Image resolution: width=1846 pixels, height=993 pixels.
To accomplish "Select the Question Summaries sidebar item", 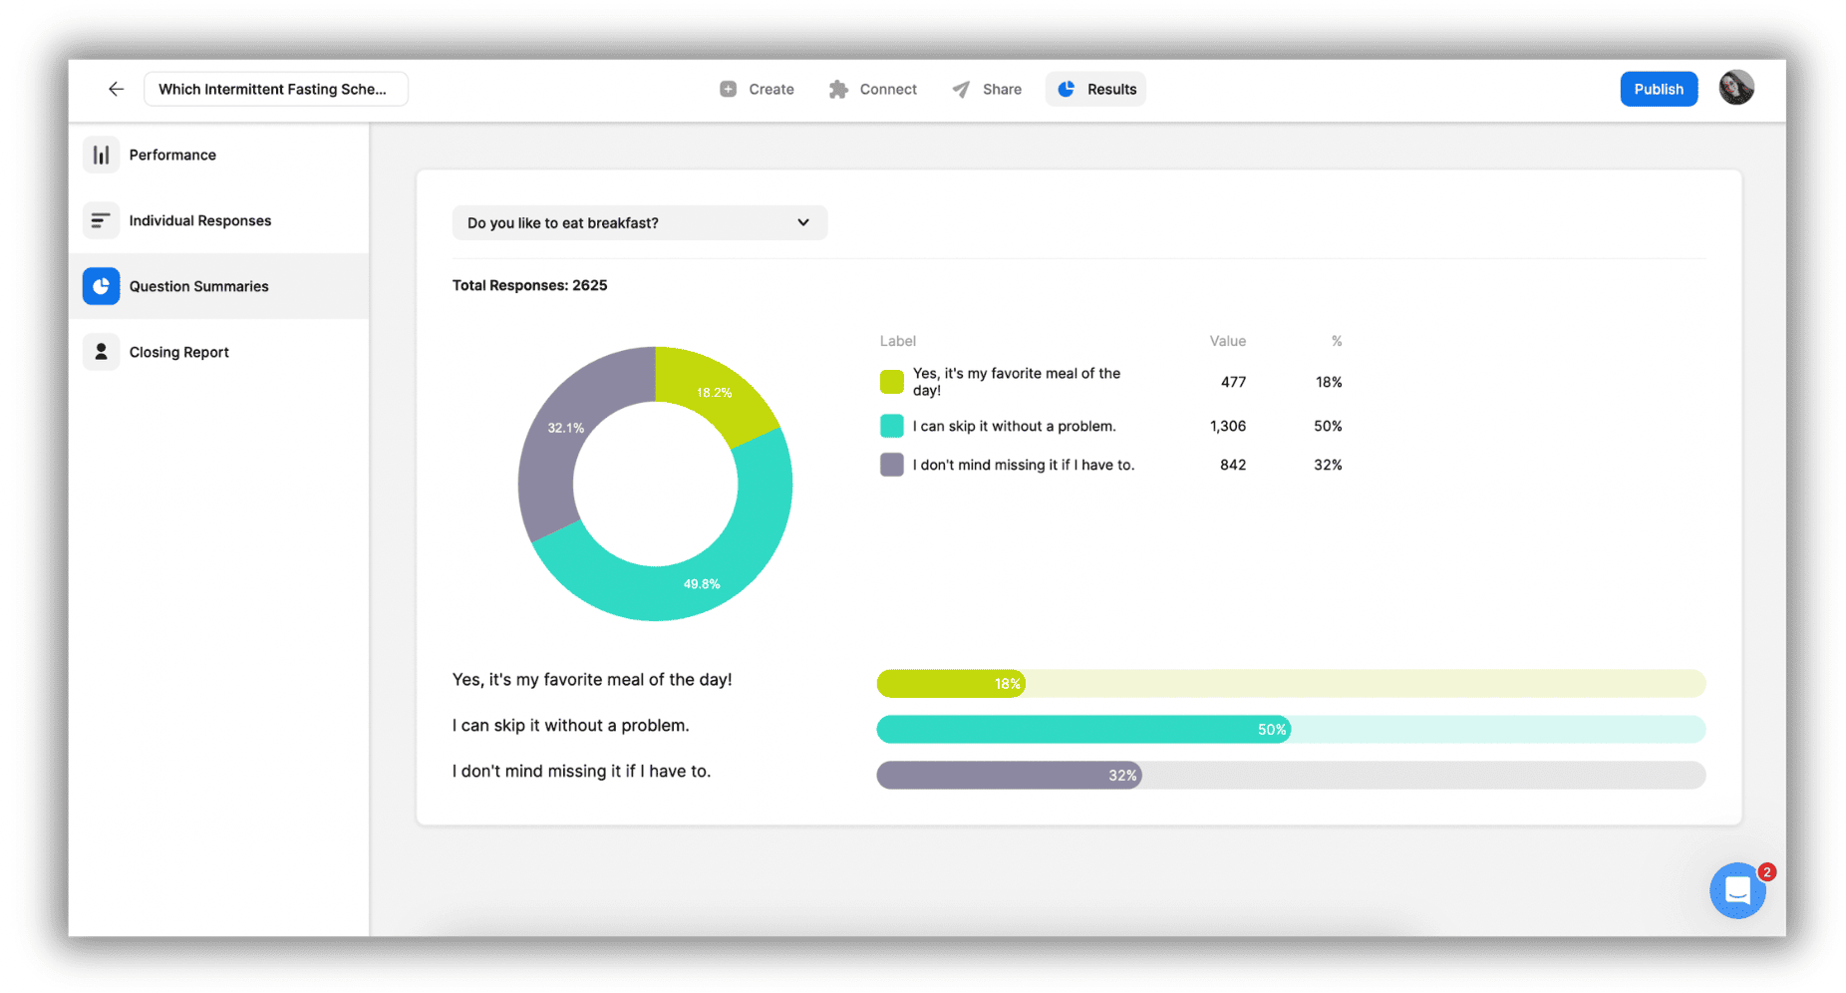I will click(x=199, y=286).
